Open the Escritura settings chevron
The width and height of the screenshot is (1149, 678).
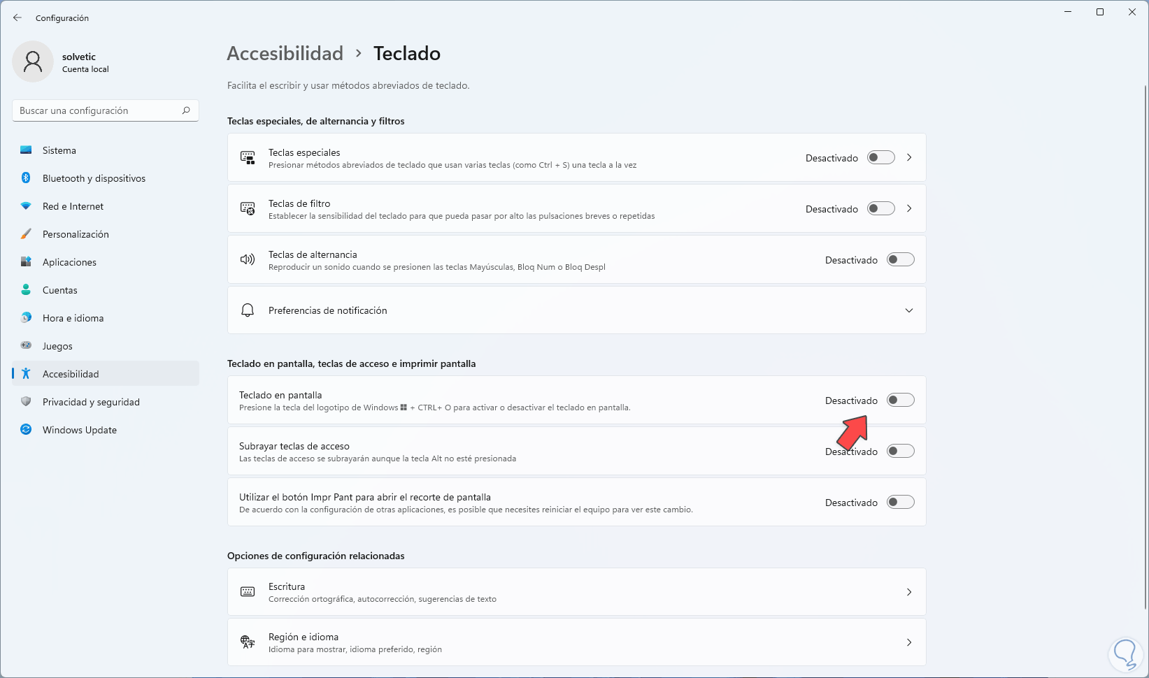(909, 592)
